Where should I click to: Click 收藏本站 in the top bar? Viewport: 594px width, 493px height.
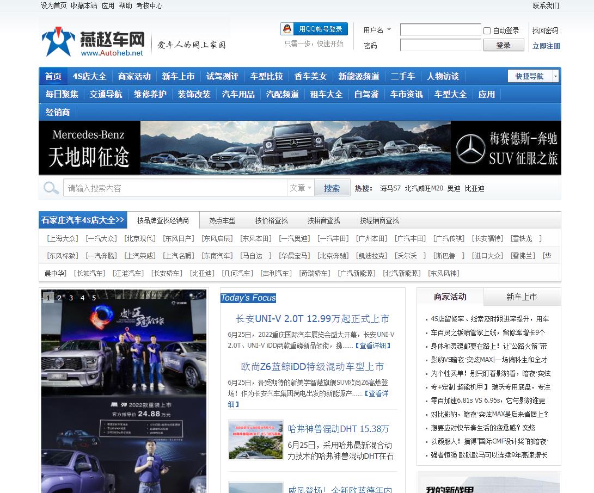click(84, 5)
